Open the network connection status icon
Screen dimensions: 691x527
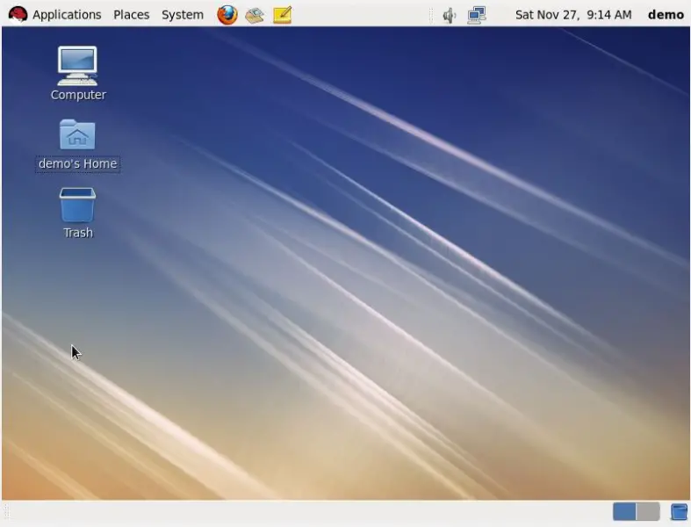click(x=477, y=15)
